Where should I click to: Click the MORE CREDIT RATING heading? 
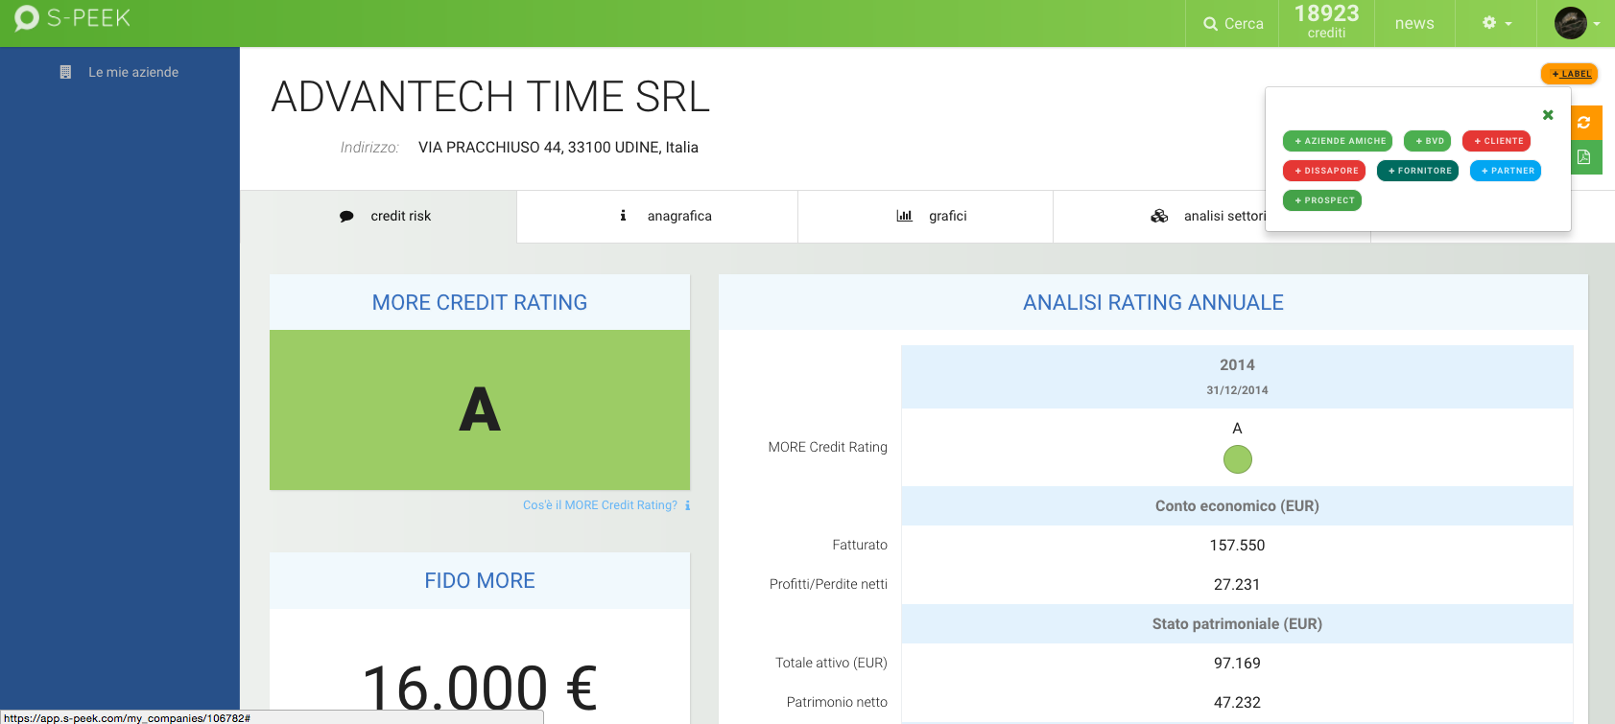click(x=480, y=303)
